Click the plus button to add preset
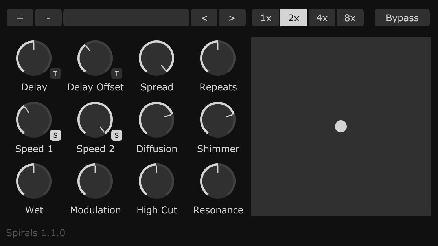This screenshot has height=246, width=438. [x=20, y=18]
